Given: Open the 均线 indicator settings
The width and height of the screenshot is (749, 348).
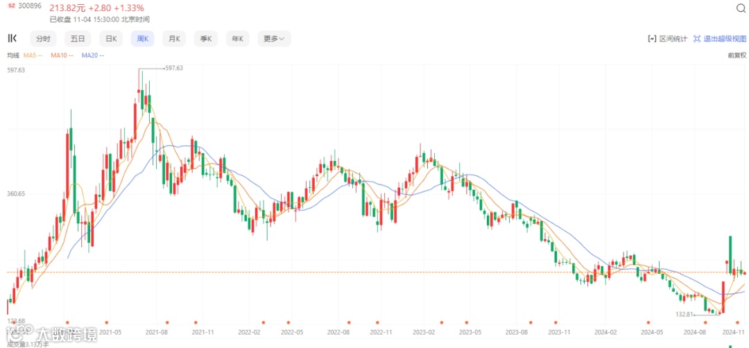Looking at the screenshot, I should point(12,55).
